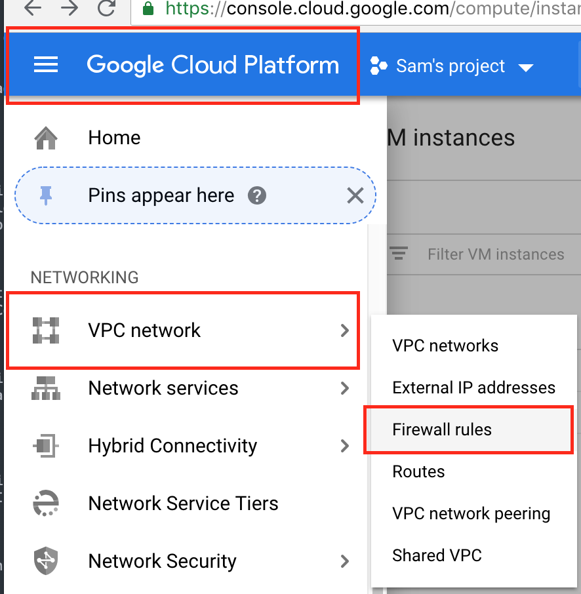This screenshot has width=581, height=594.
Task: Click the pin icon in pins area
Action: (x=46, y=195)
